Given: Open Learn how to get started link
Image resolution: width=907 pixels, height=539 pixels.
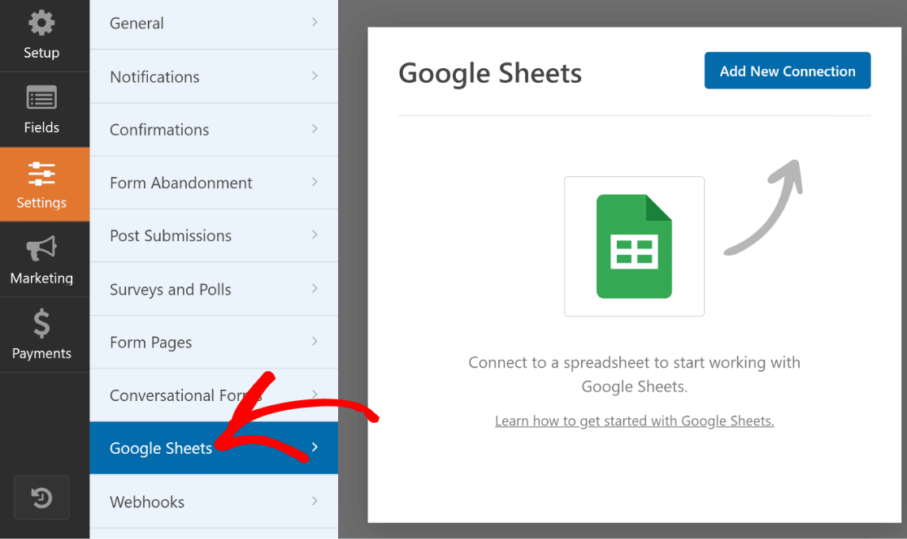Looking at the screenshot, I should (x=634, y=420).
